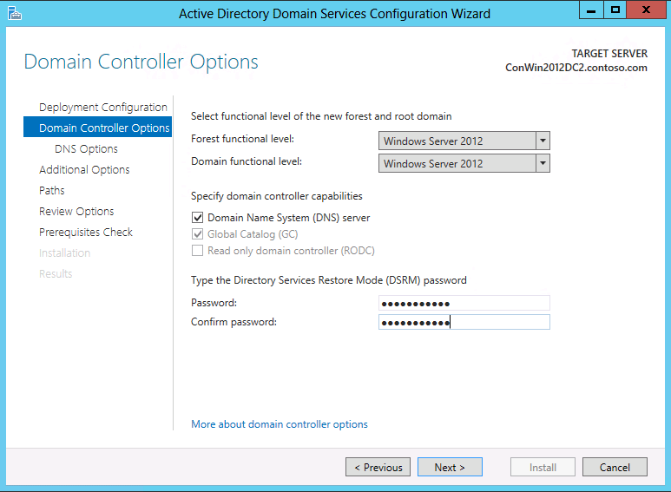Click the disabled Installation step

click(x=64, y=253)
